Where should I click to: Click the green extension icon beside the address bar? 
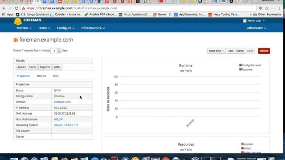[261, 8]
